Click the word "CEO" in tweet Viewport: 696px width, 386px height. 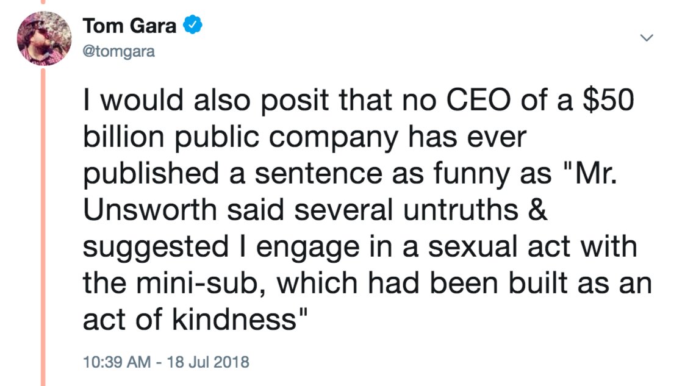click(x=478, y=100)
